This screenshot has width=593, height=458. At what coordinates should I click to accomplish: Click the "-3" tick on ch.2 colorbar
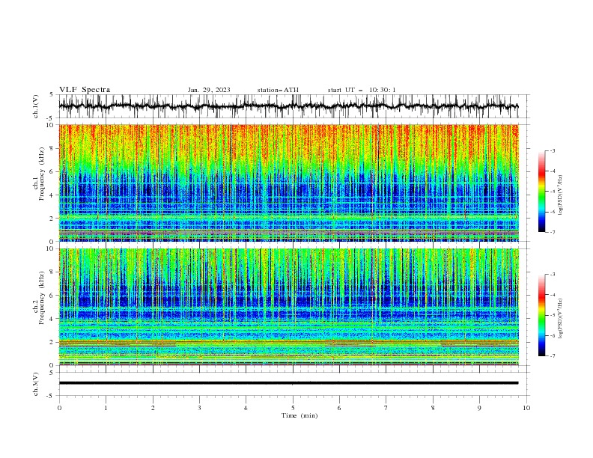(552, 275)
